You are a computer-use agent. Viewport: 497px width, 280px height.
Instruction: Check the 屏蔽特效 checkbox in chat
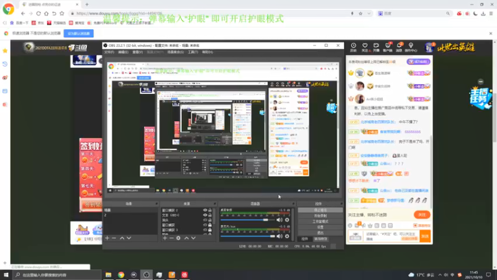tap(415, 226)
